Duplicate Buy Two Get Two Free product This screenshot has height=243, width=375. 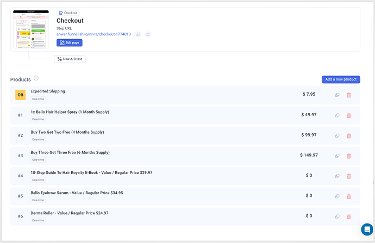[x=337, y=135]
